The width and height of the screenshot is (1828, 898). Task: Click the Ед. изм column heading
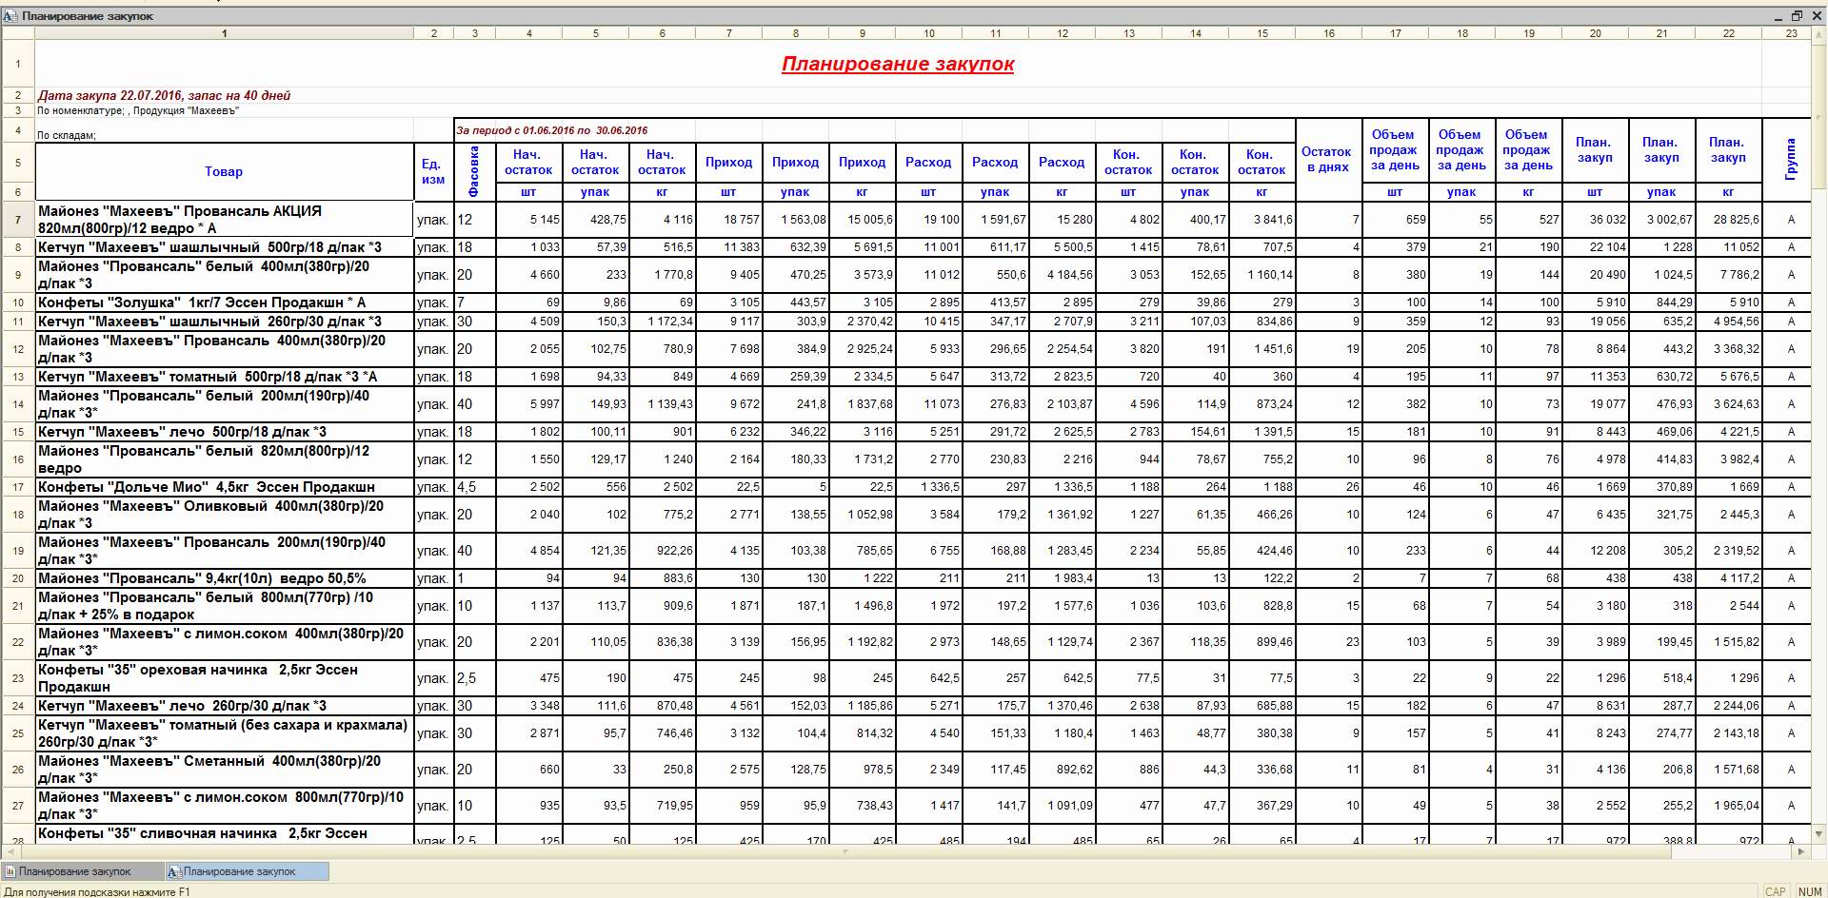click(x=433, y=171)
